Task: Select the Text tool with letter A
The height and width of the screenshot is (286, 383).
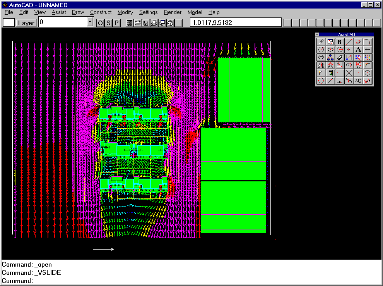Action: [358, 50]
